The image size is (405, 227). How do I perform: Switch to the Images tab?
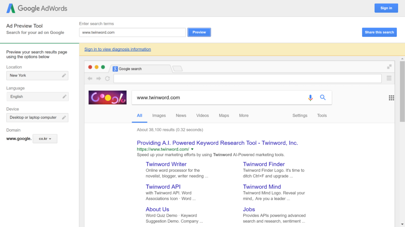tap(159, 115)
